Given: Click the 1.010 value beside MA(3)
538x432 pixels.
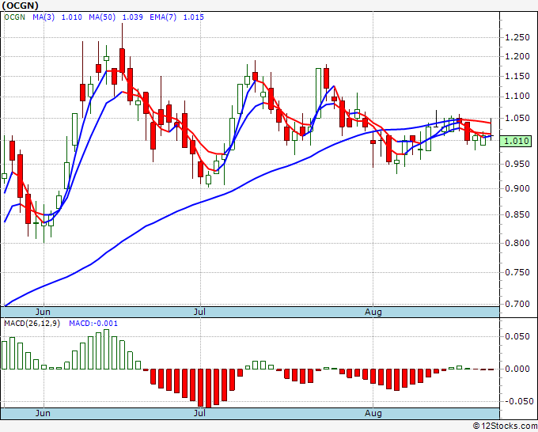Looking at the screenshot, I should tap(71, 17).
